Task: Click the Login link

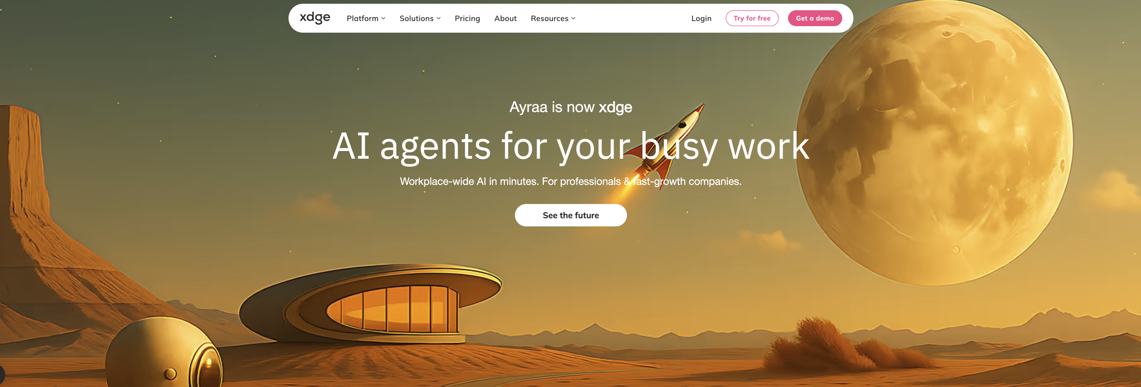Action: 701,18
